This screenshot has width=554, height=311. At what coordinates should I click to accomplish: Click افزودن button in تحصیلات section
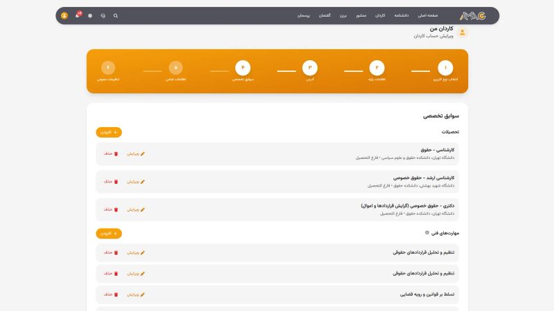(x=109, y=132)
